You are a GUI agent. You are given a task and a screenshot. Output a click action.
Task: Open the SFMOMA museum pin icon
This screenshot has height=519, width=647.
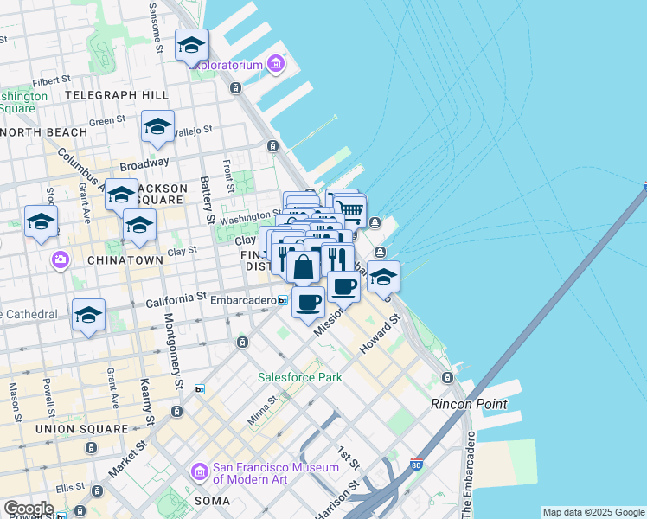[199, 471]
